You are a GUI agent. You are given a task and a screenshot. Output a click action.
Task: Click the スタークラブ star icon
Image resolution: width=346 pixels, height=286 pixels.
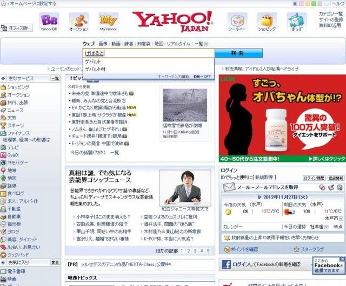pyautogui.click(x=296, y=249)
